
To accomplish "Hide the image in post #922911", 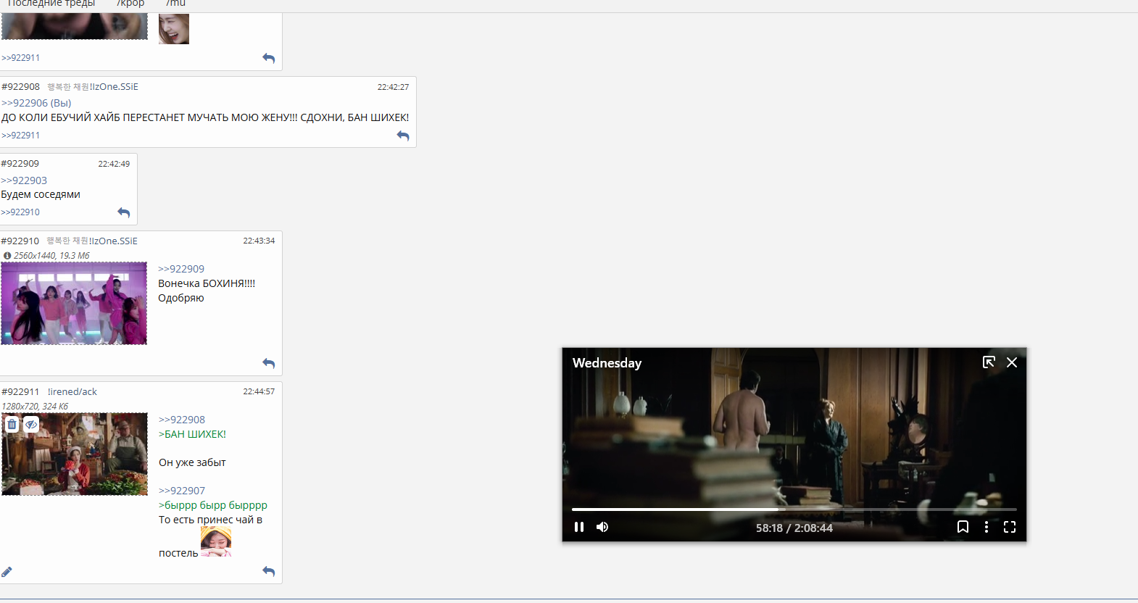I will (31, 425).
